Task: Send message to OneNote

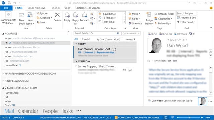Action: 135,23
